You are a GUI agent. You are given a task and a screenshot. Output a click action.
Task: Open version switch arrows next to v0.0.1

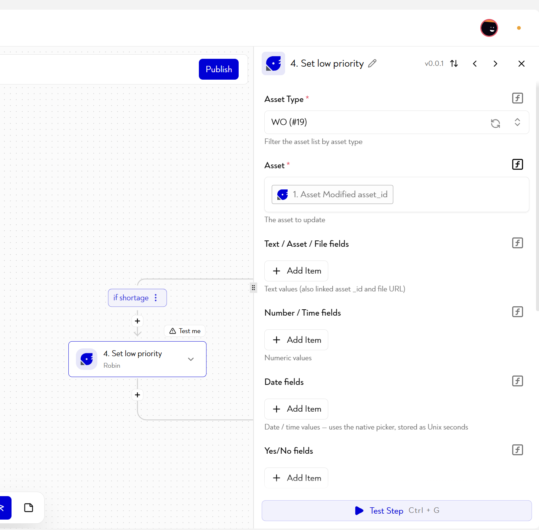pos(454,64)
